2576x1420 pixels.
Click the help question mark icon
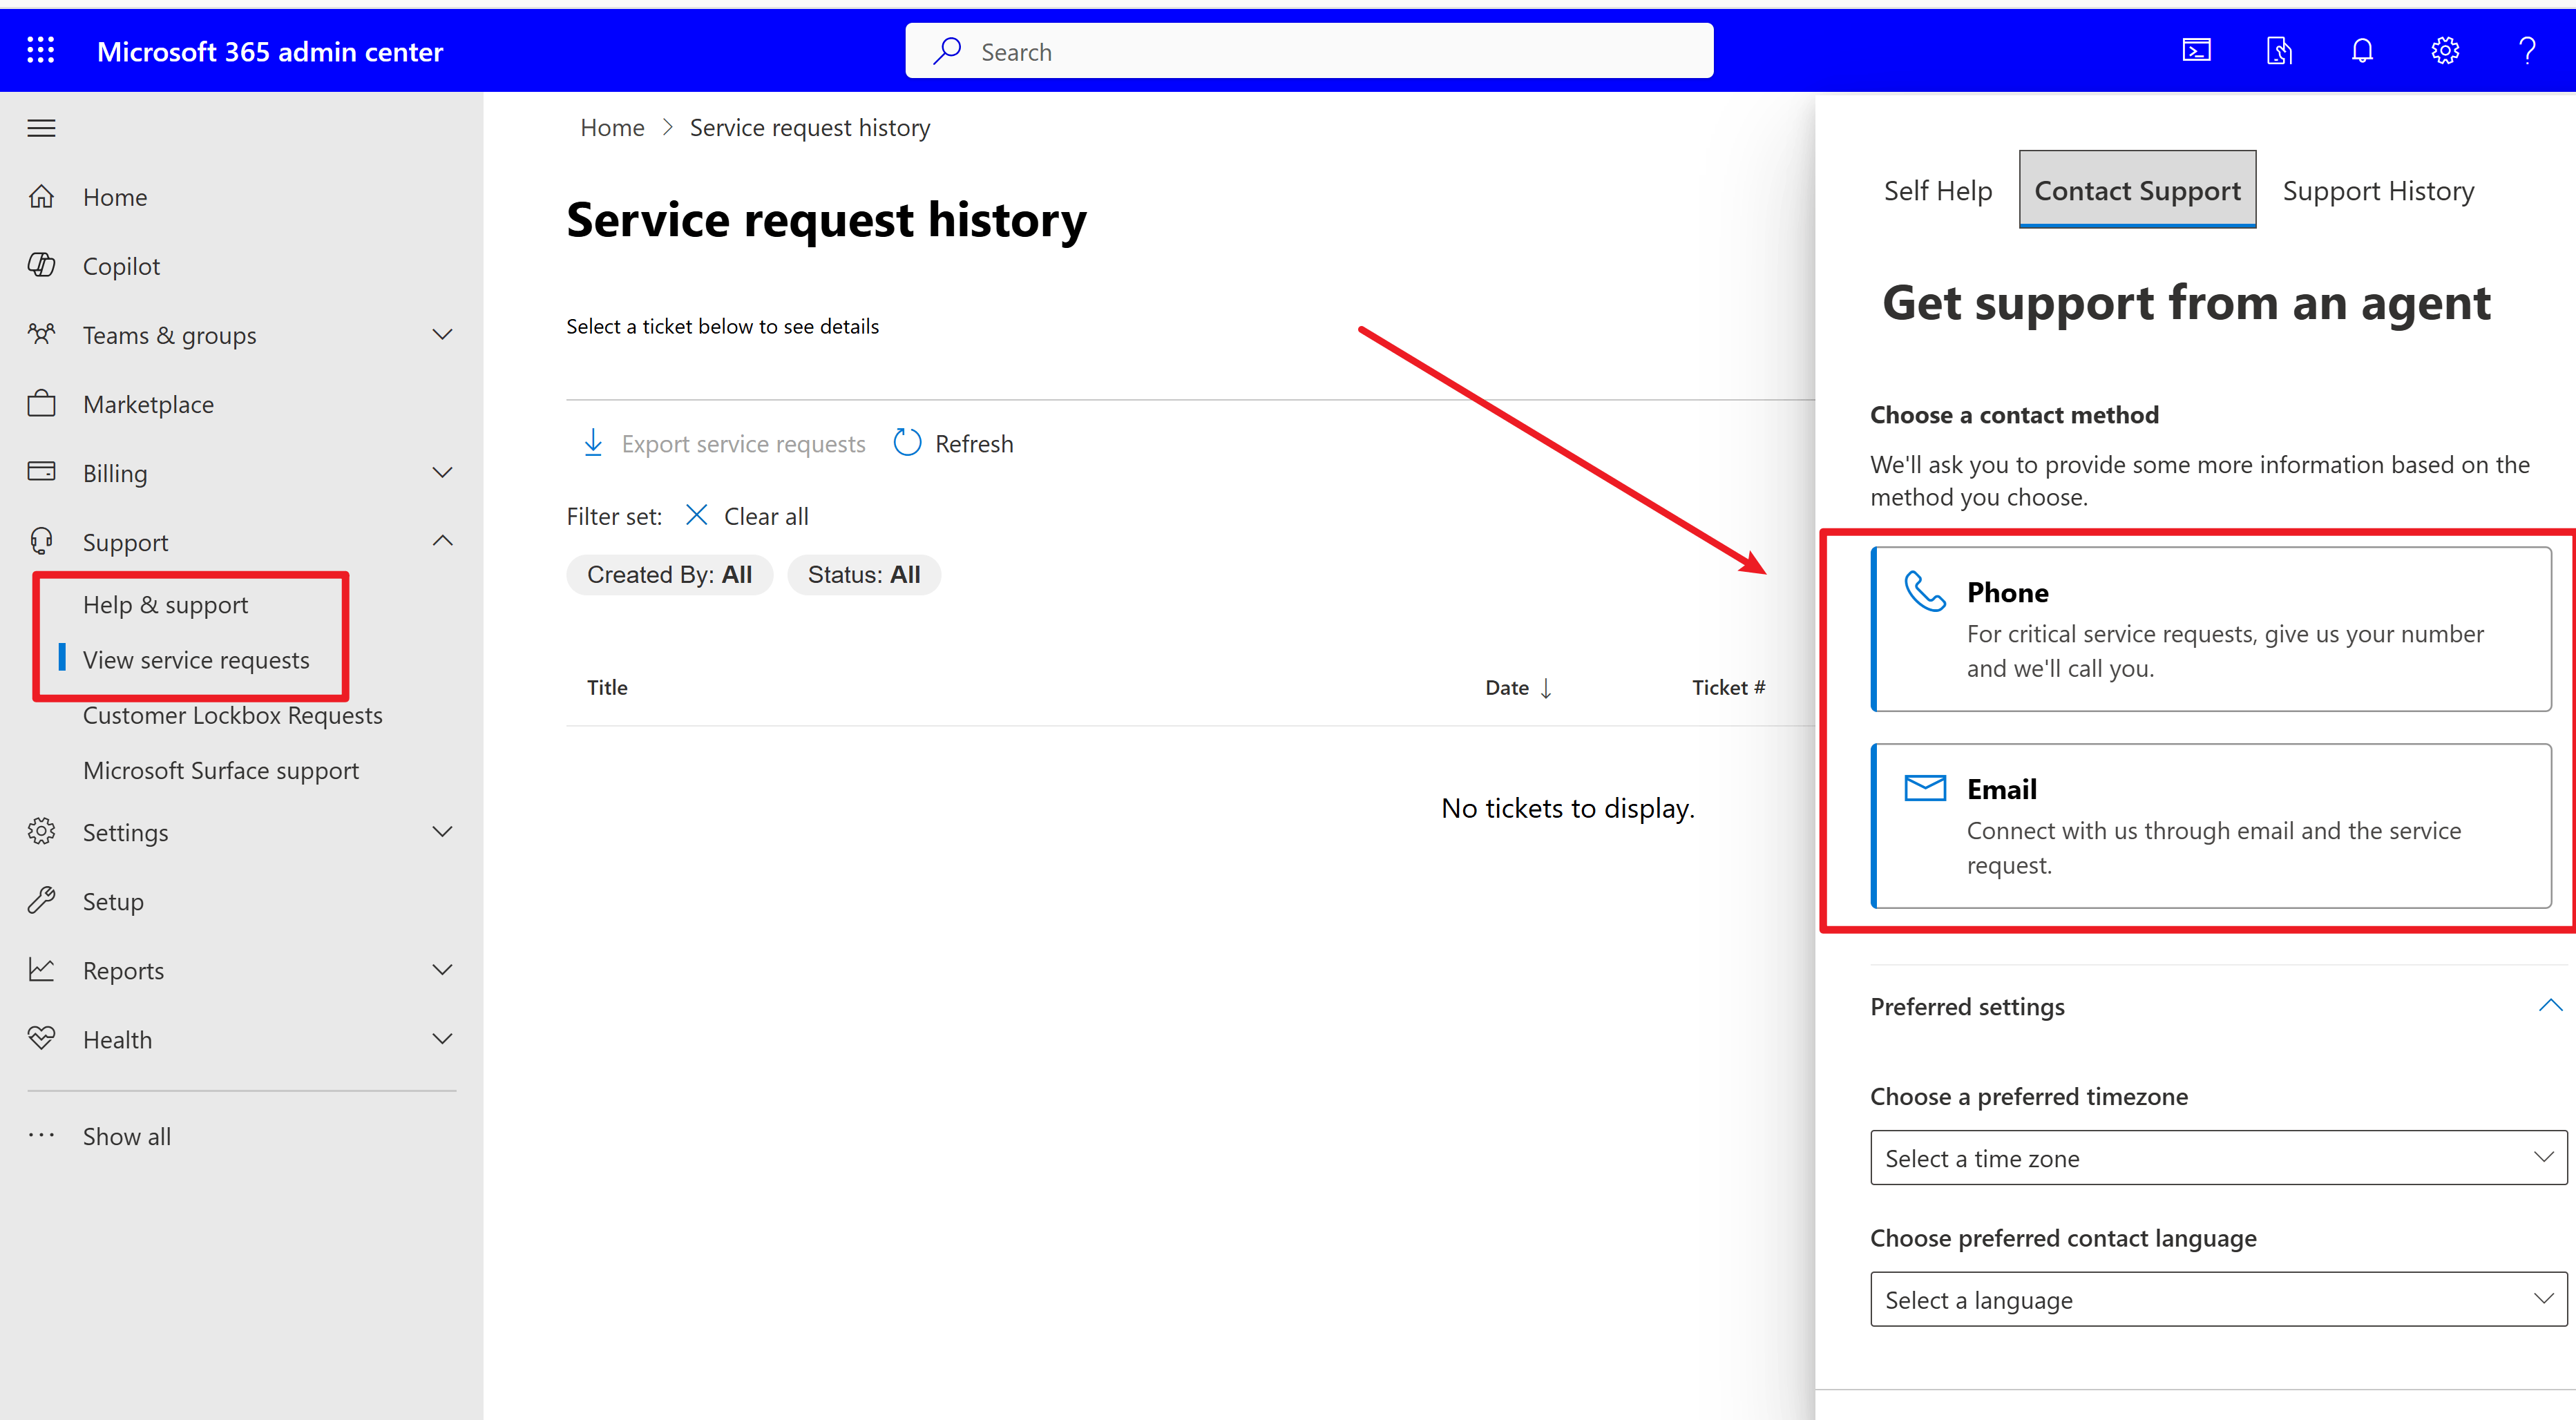click(2527, 50)
